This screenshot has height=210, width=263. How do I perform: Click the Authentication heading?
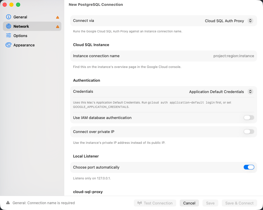(x=86, y=80)
